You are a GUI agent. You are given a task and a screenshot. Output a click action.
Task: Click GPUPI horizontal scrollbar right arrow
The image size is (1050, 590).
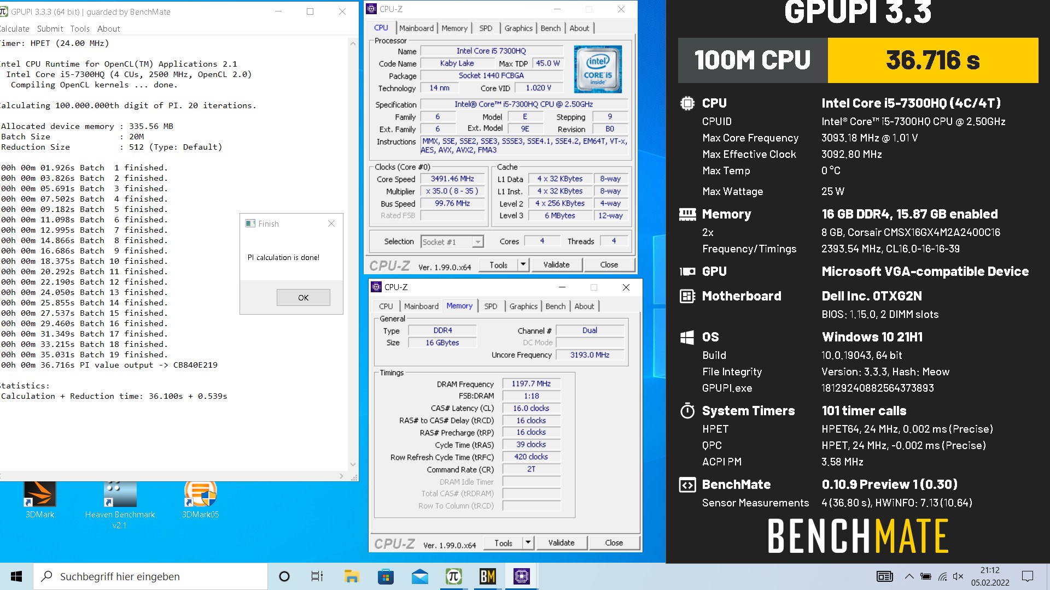tap(342, 476)
